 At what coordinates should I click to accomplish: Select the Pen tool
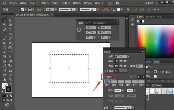4,29
